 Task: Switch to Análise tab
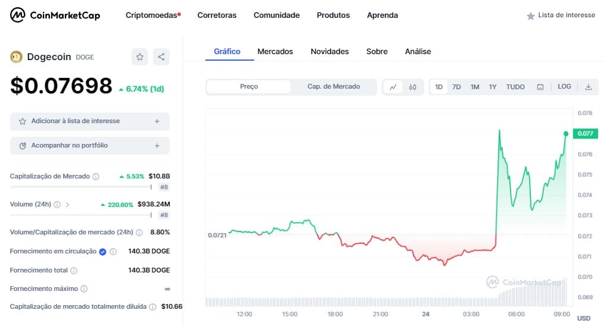[418, 52]
